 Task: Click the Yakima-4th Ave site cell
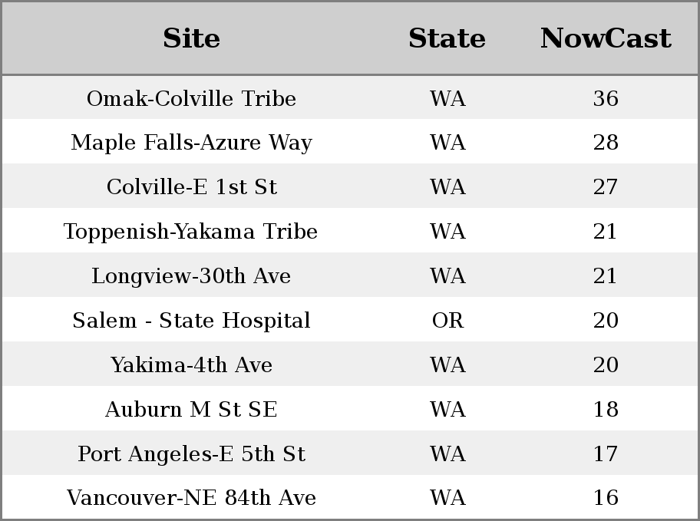tap(191, 365)
